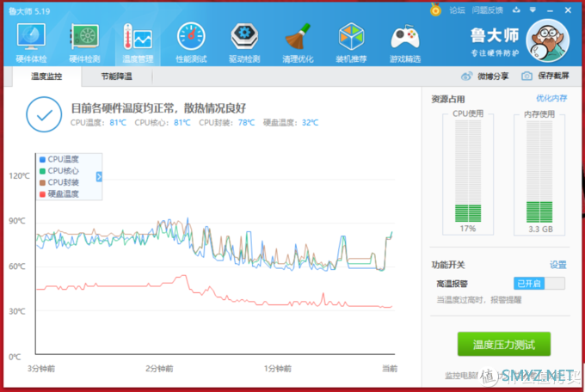Click the 目前各硬件温度均正常 status heading
Image resolution: width=585 pixels, height=392 pixels.
pos(158,108)
